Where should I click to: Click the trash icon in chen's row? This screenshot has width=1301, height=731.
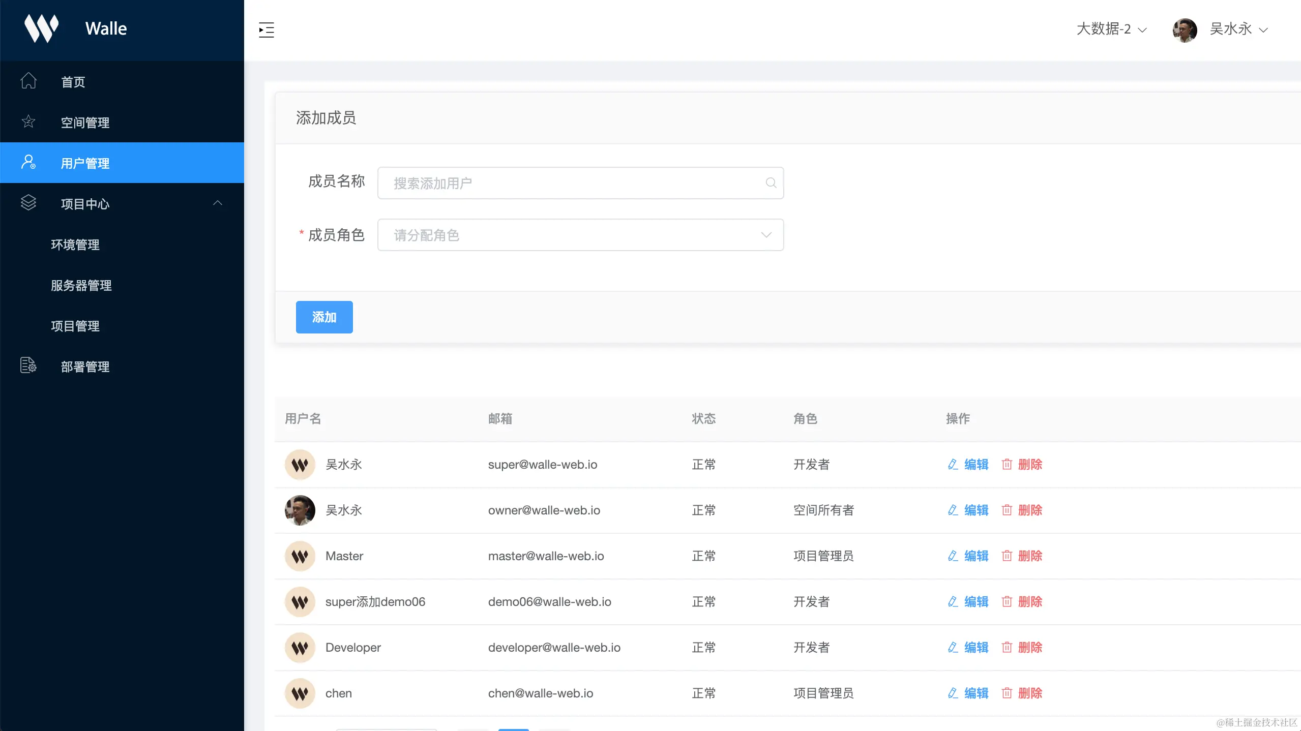(1007, 693)
